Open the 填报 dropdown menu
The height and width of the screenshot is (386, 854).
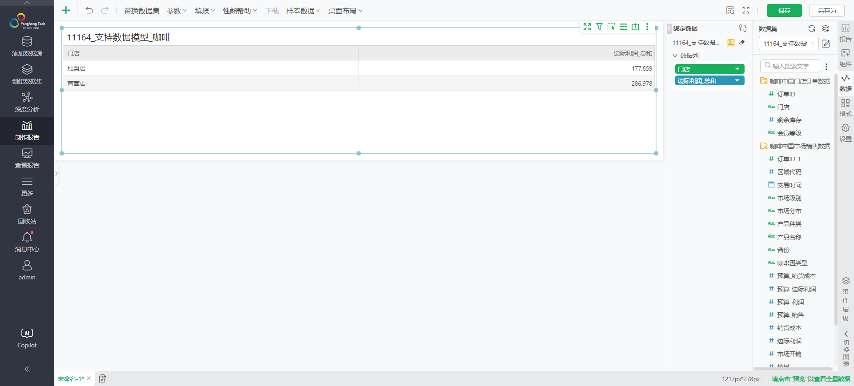tap(205, 11)
